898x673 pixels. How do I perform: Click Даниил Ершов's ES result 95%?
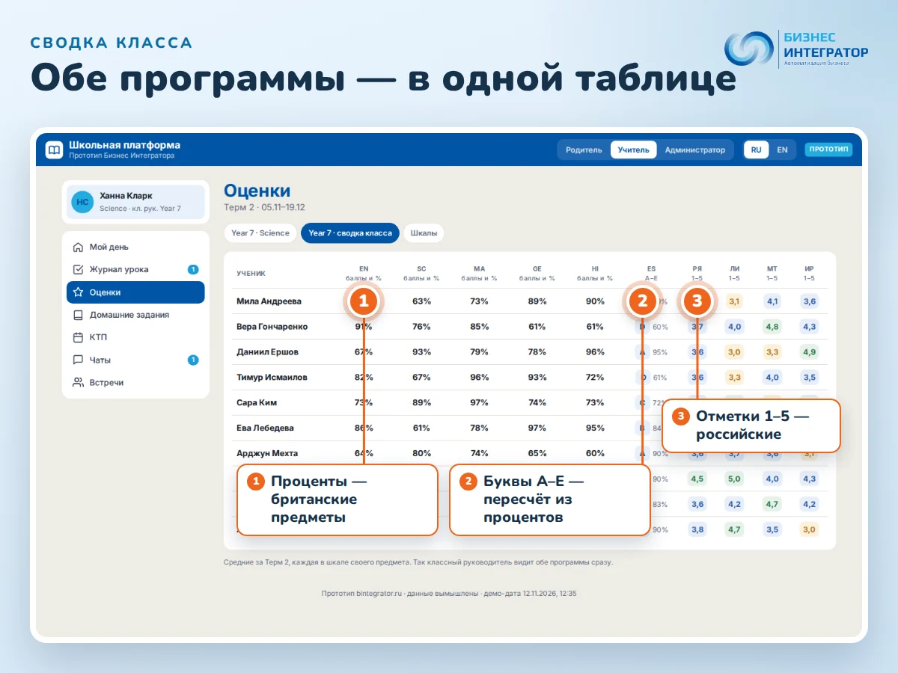pos(660,352)
